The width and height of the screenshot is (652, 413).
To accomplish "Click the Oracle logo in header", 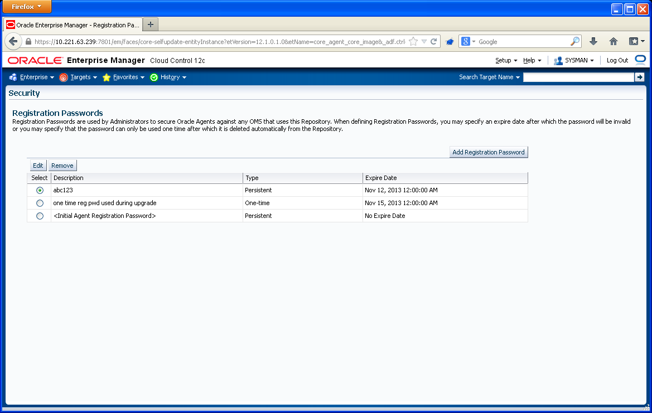I will tap(35, 61).
